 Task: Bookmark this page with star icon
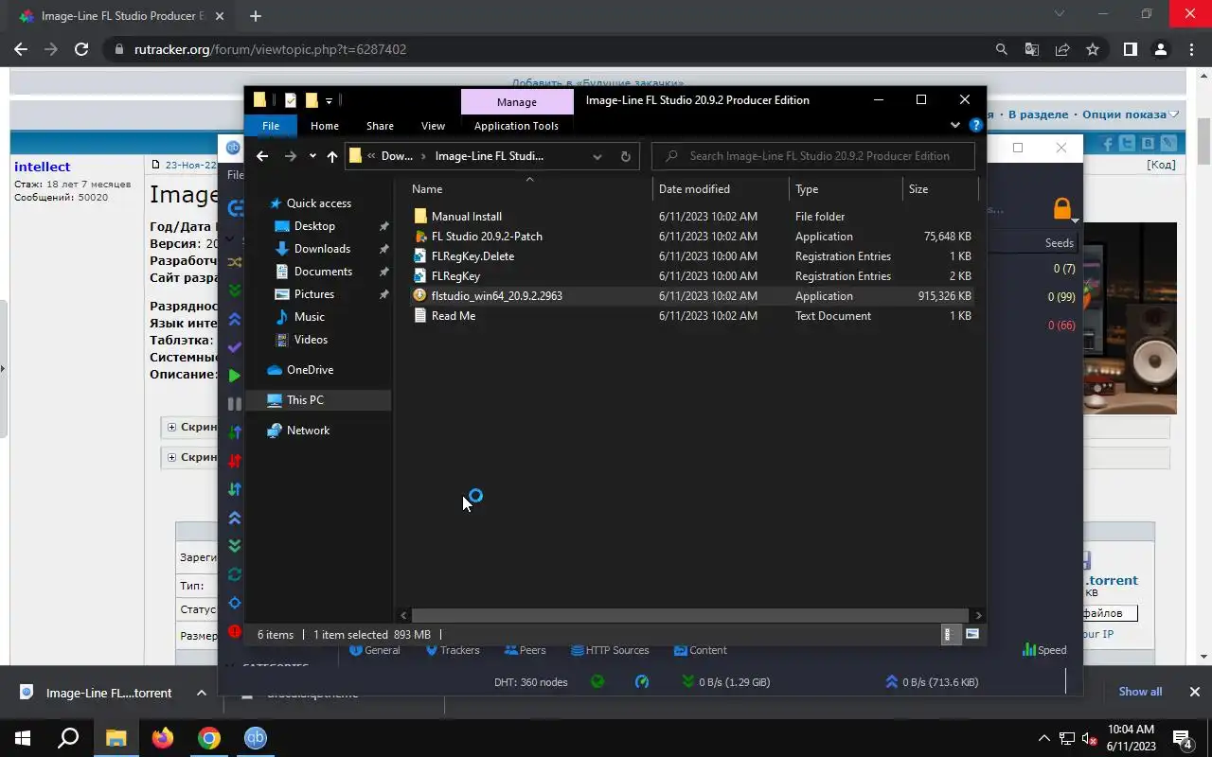click(1093, 49)
